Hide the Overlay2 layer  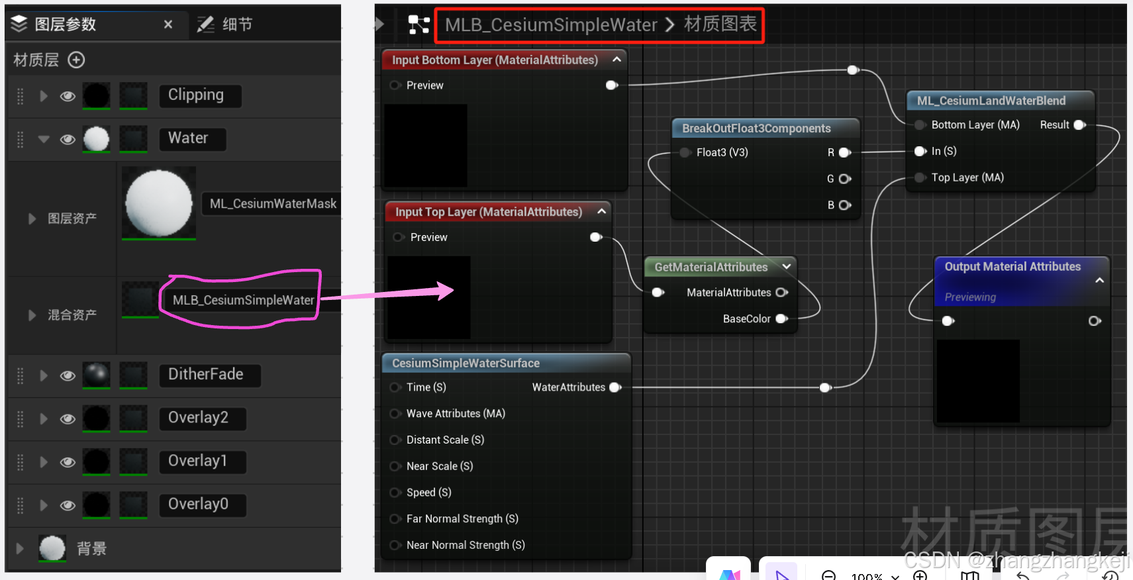coord(68,419)
